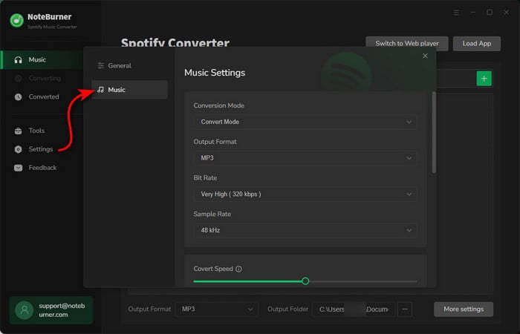Expand the Bit Rate dropdown
Image resolution: width=520 pixels, height=334 pixels.
point(305,194)
